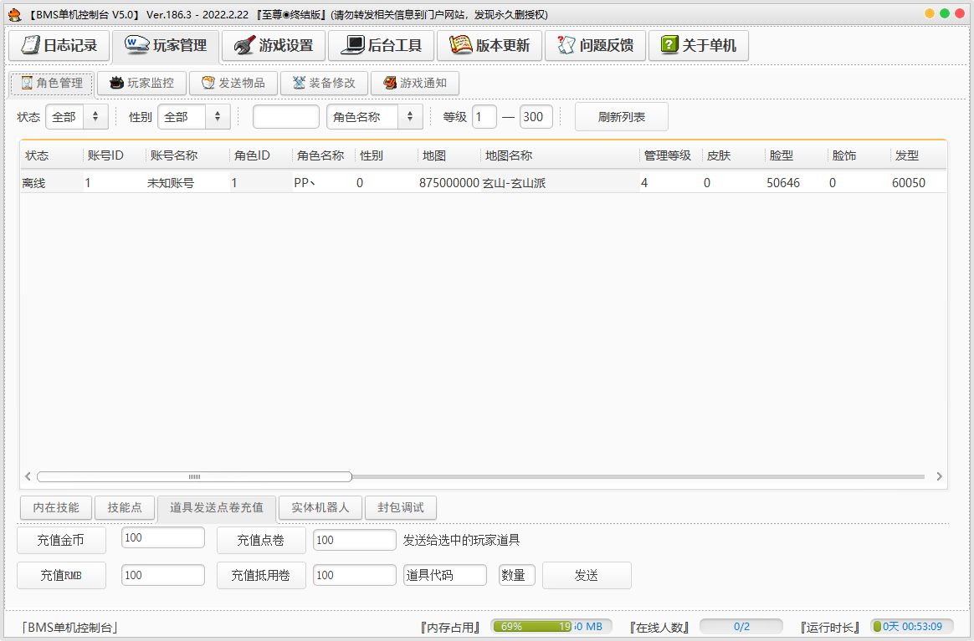The height and width of the screenshot is (641, 974).
Task: Open the 装备修改 equipment editor
Action: coord(324,83)
